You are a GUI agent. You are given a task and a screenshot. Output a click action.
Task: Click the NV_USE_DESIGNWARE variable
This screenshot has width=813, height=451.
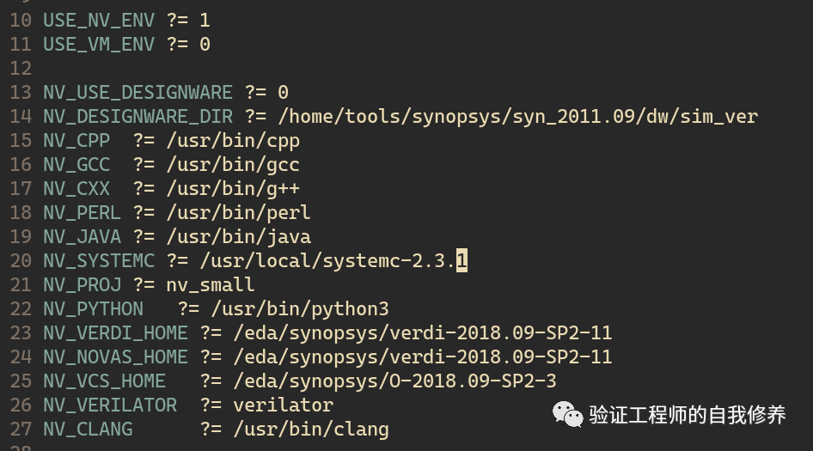[138, 92]
